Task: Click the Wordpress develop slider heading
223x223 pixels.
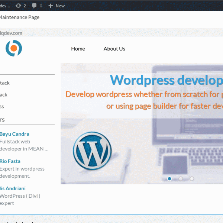Action: (x=167, y=80)
